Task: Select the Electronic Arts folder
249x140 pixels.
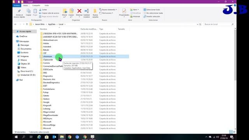Action: tap(49, 79)
